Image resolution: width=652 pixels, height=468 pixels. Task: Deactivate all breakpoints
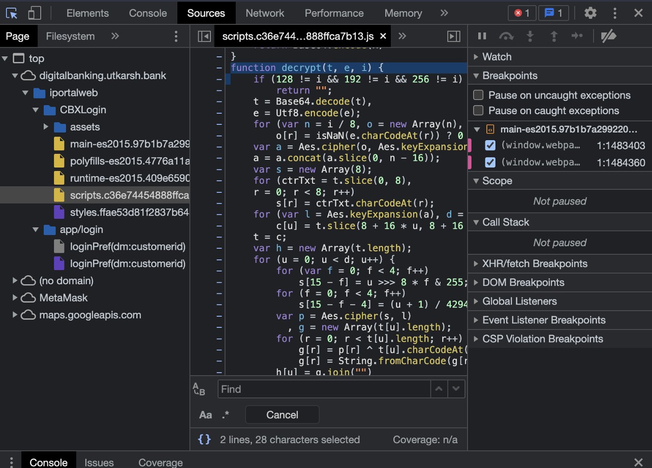pos(608,36)
